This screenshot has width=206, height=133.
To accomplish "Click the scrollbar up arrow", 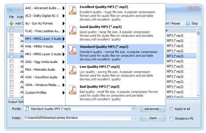I will [198, 29].
